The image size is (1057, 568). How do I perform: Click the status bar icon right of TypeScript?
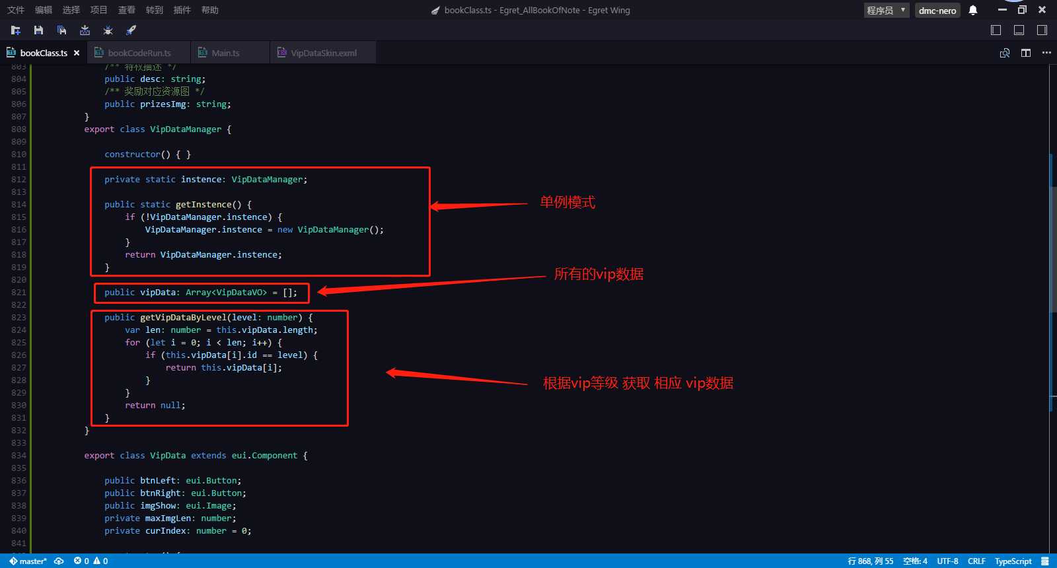point(1045,561)
